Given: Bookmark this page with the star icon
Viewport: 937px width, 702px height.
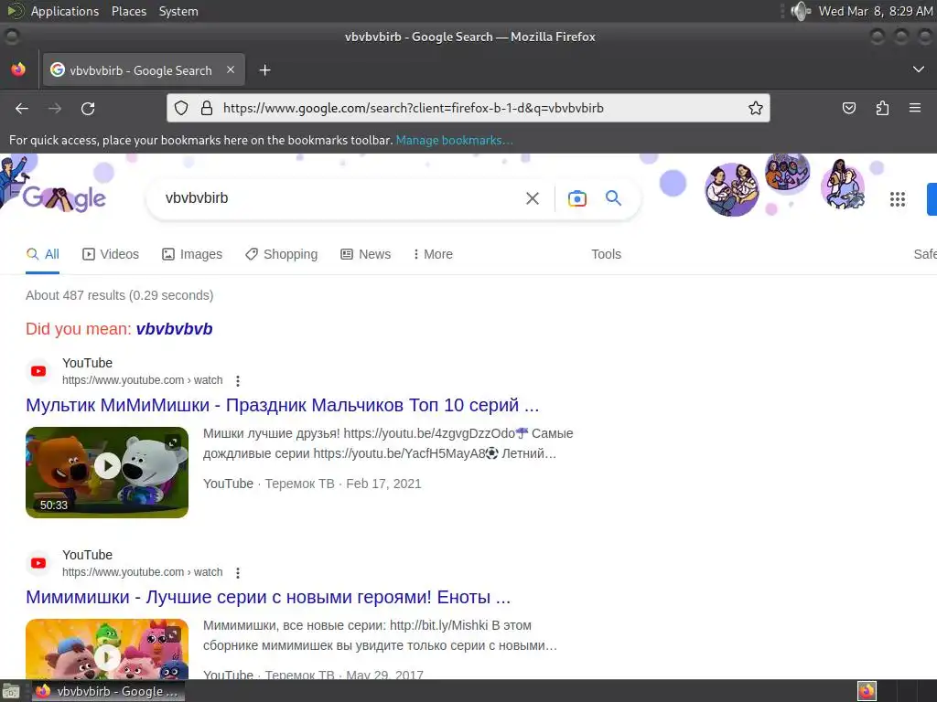Looking at the screenshot, I should click(x=755, y=108).
